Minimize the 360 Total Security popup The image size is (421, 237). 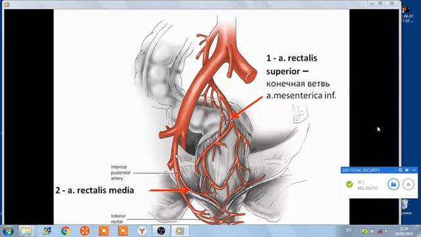(414, 170)
